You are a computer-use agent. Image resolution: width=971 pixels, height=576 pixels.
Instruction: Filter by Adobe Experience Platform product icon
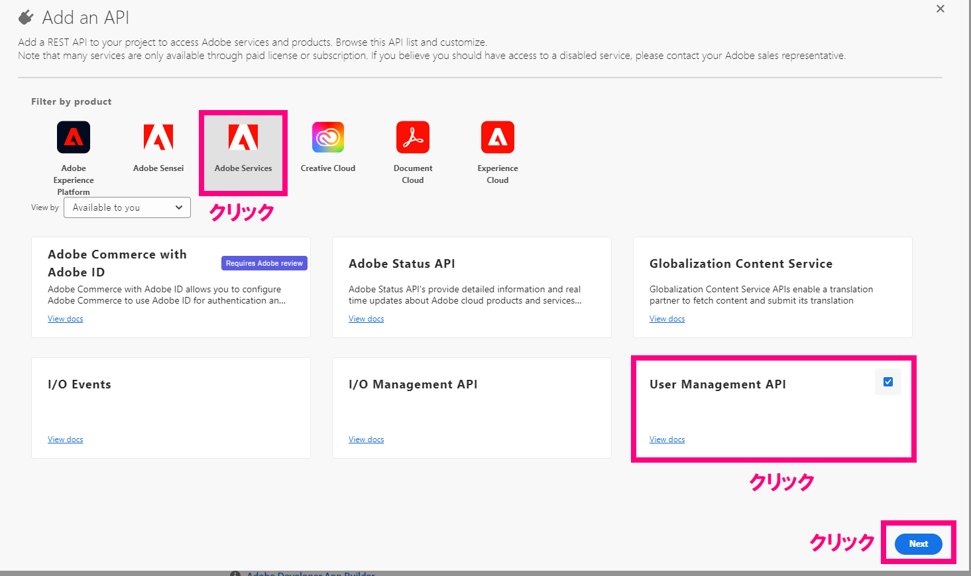coord(74,137)
